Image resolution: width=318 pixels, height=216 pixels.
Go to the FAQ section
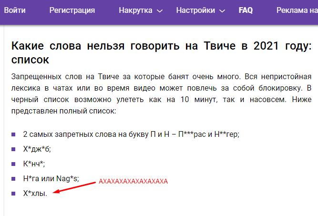246,10
